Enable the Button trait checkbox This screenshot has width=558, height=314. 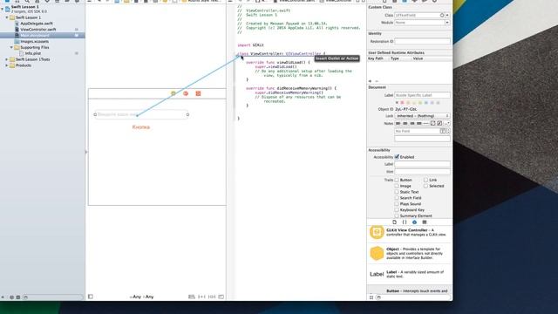pyautogui.click(x=397, y=181)
